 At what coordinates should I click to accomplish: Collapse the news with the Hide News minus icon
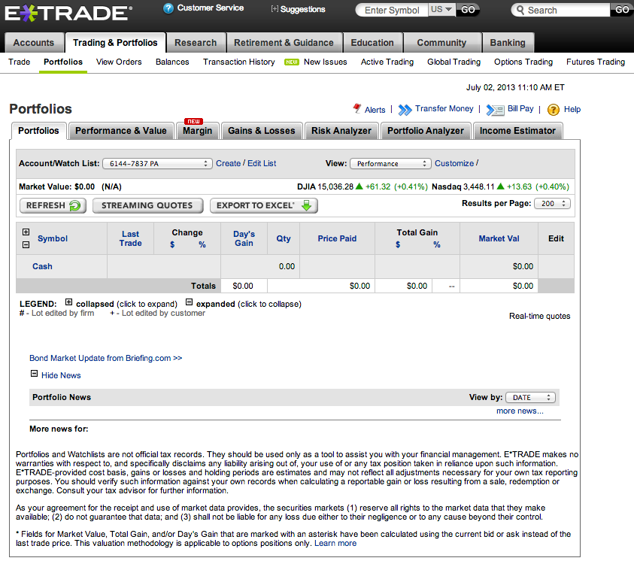click(35, 374)
